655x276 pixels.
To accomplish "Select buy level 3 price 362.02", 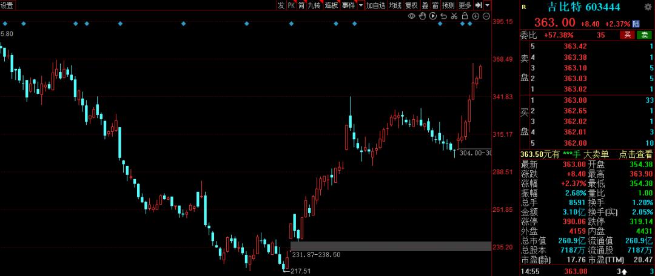I will pyautogui.click(x=575, y=122).
